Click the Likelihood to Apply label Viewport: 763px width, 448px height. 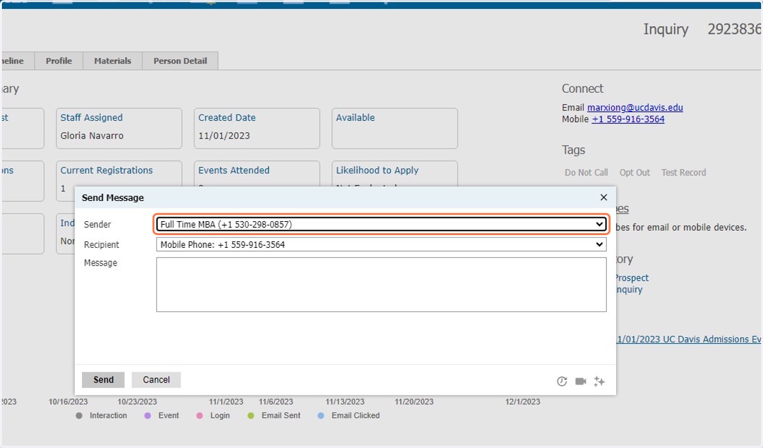click(378, 170)
